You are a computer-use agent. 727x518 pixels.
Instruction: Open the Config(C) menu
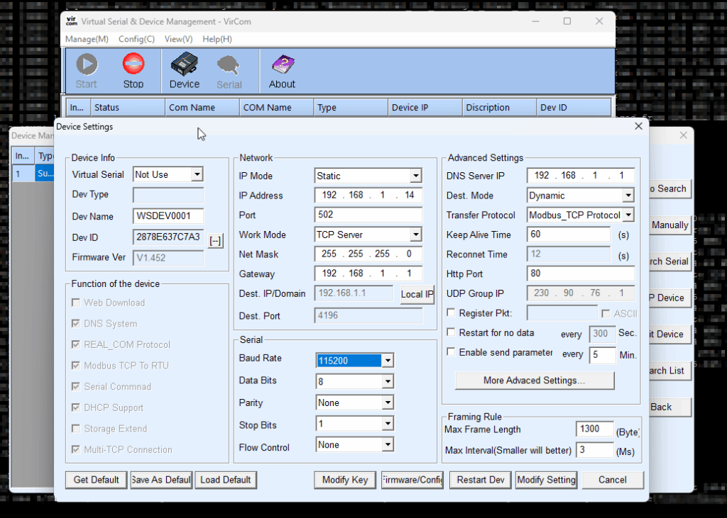coord(137,39)
